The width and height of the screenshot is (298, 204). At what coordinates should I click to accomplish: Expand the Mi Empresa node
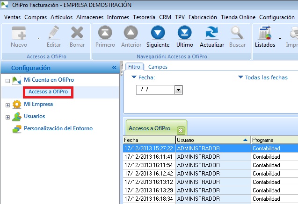click(7, 105)
